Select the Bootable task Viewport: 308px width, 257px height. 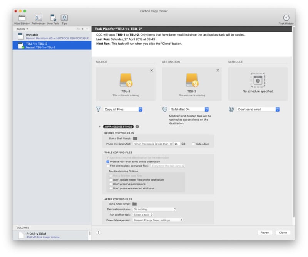pyautogui.click(x=52, y=36)
